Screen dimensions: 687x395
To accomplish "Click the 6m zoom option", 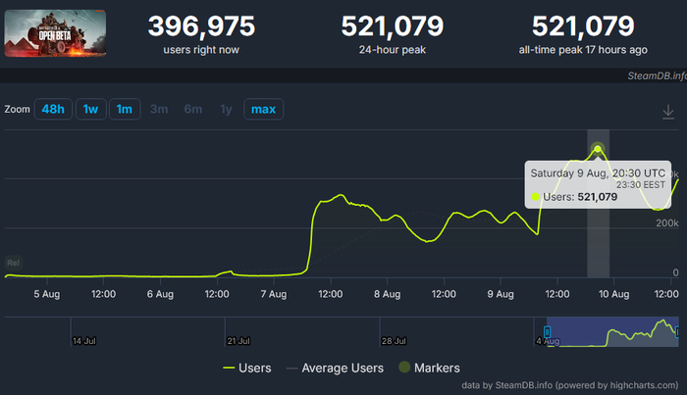I will coord(192,109).
